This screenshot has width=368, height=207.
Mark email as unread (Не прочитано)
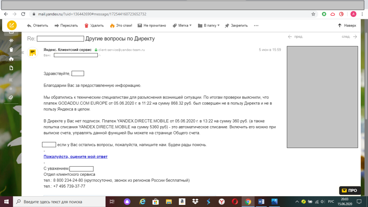pos(152,26)
